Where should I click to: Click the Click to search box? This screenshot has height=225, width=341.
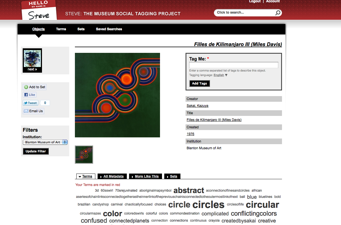245,12
